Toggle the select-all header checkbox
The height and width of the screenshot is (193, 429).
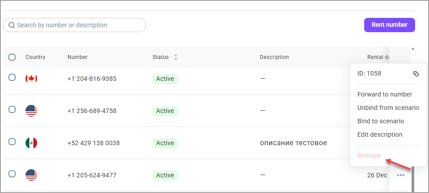click(12, 57)
